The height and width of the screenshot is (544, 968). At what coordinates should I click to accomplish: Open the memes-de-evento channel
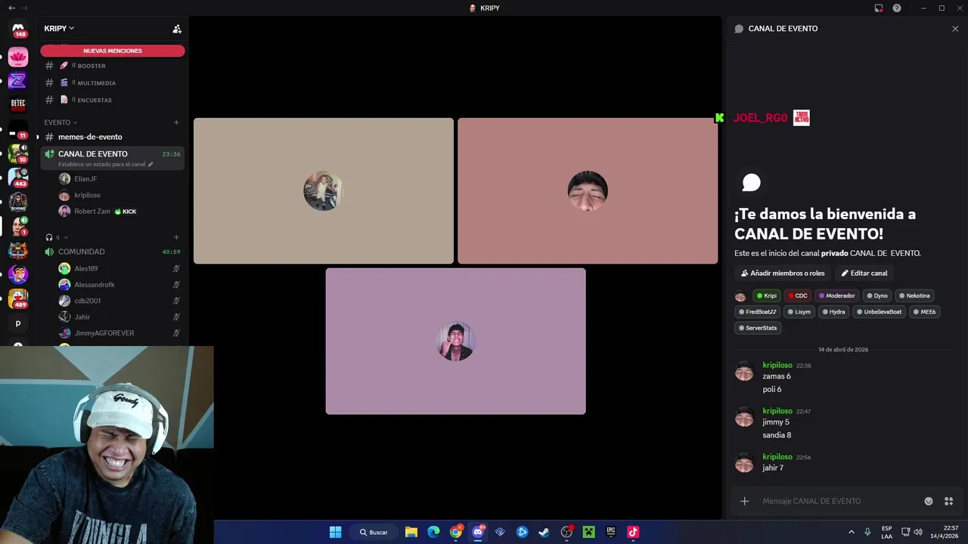(112, 137)
